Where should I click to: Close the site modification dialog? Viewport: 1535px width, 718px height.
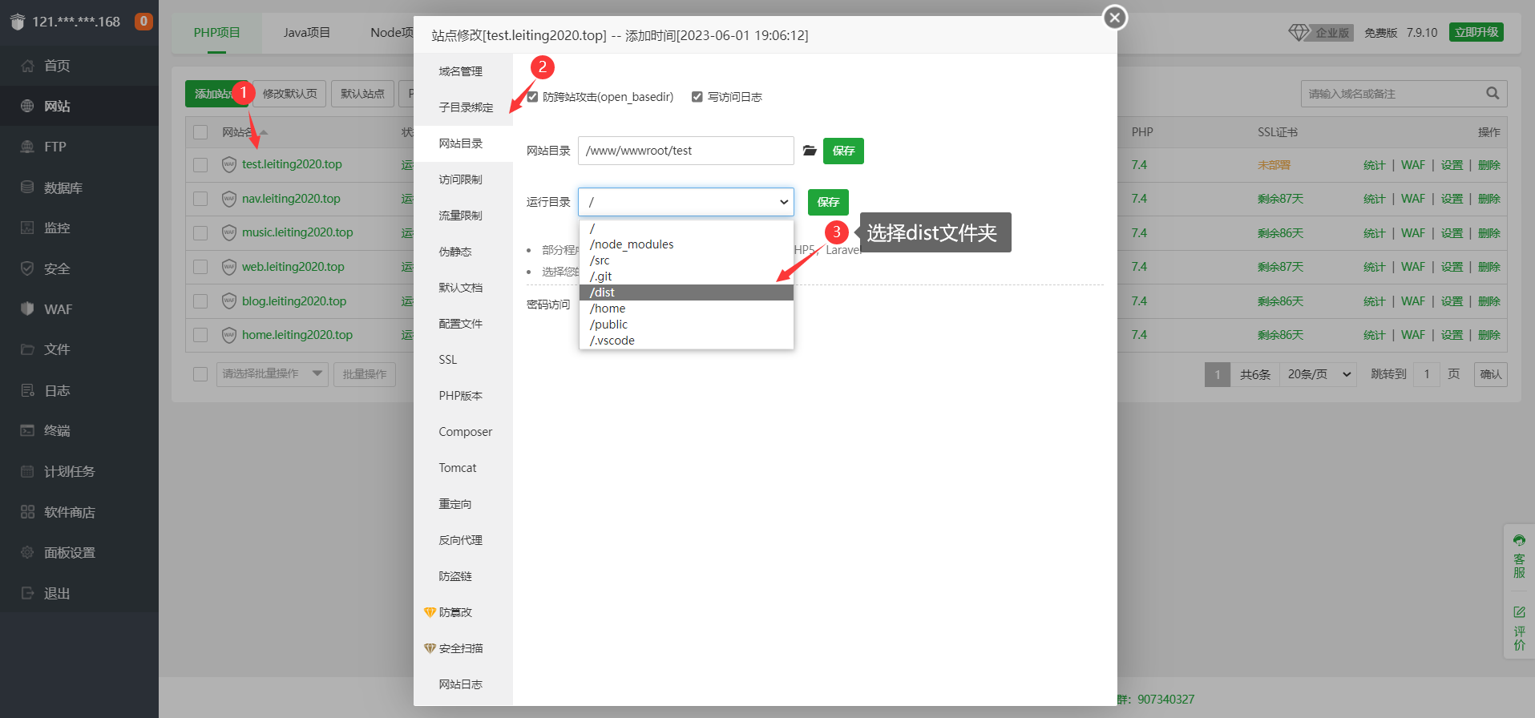point(1114,18)
